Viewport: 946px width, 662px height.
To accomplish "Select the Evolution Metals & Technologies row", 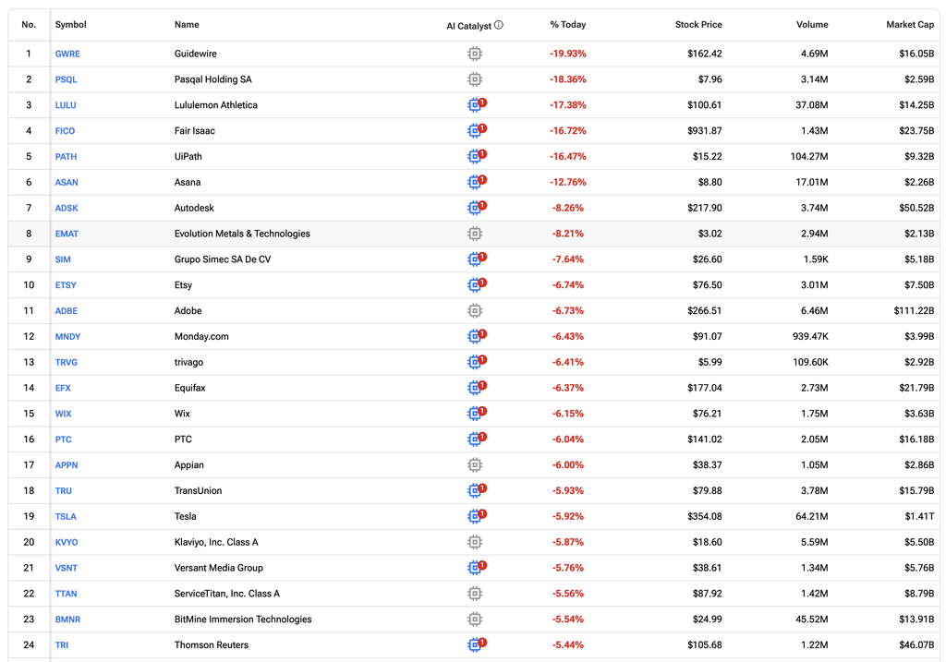I will tap(474, 234).
